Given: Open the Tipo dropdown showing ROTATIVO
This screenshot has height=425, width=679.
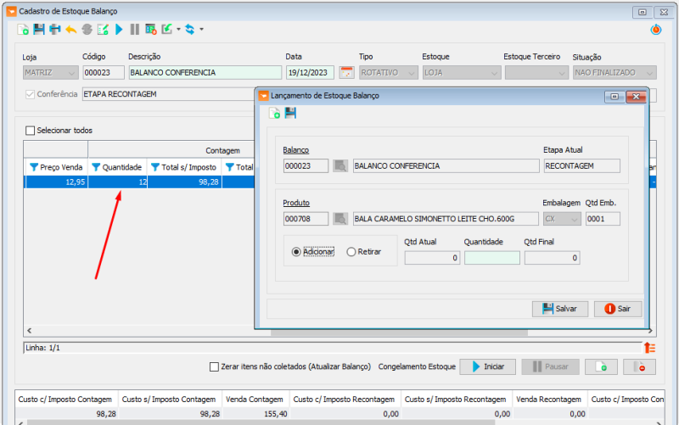Looking at the screenshot, I should coord(389,72).
